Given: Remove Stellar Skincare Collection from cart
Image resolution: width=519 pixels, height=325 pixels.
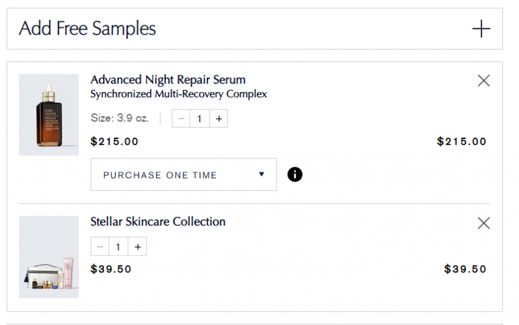Looking at the screenshot, I should (483, 224).
